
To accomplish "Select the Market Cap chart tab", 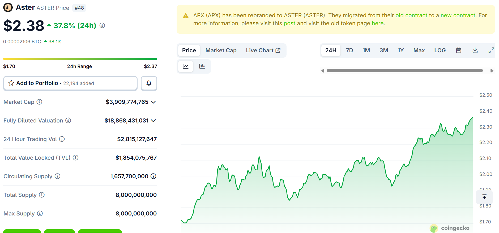I will click(x=221, y=50).
